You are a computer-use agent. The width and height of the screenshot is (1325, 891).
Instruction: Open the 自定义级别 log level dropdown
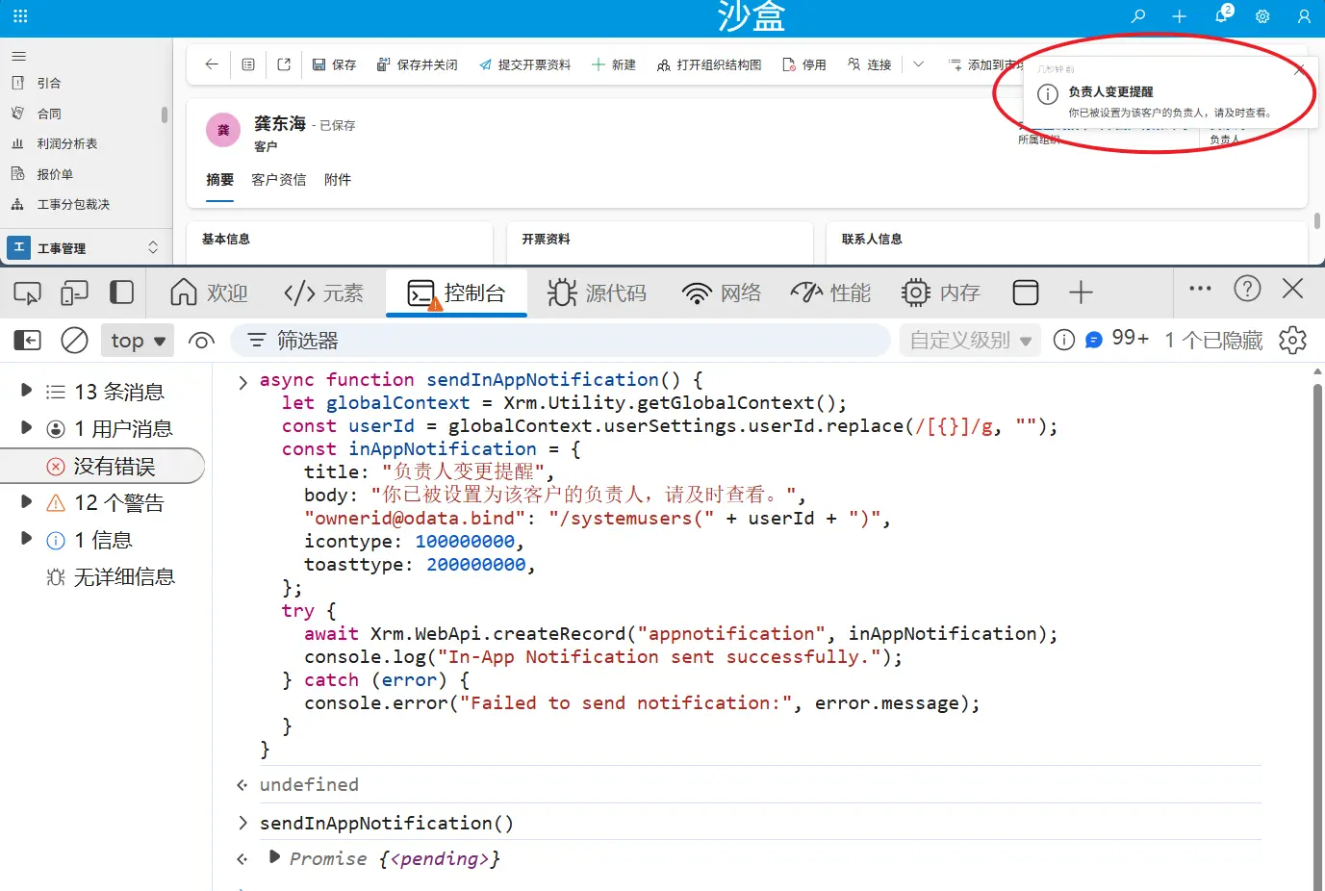coord(969,340)
